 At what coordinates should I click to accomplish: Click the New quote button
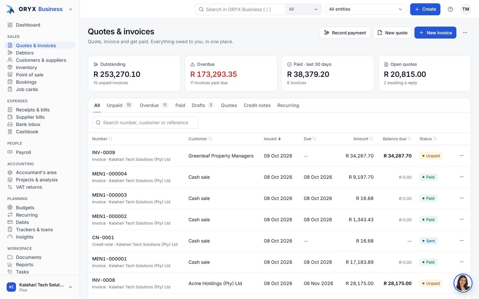coord(392,33)
